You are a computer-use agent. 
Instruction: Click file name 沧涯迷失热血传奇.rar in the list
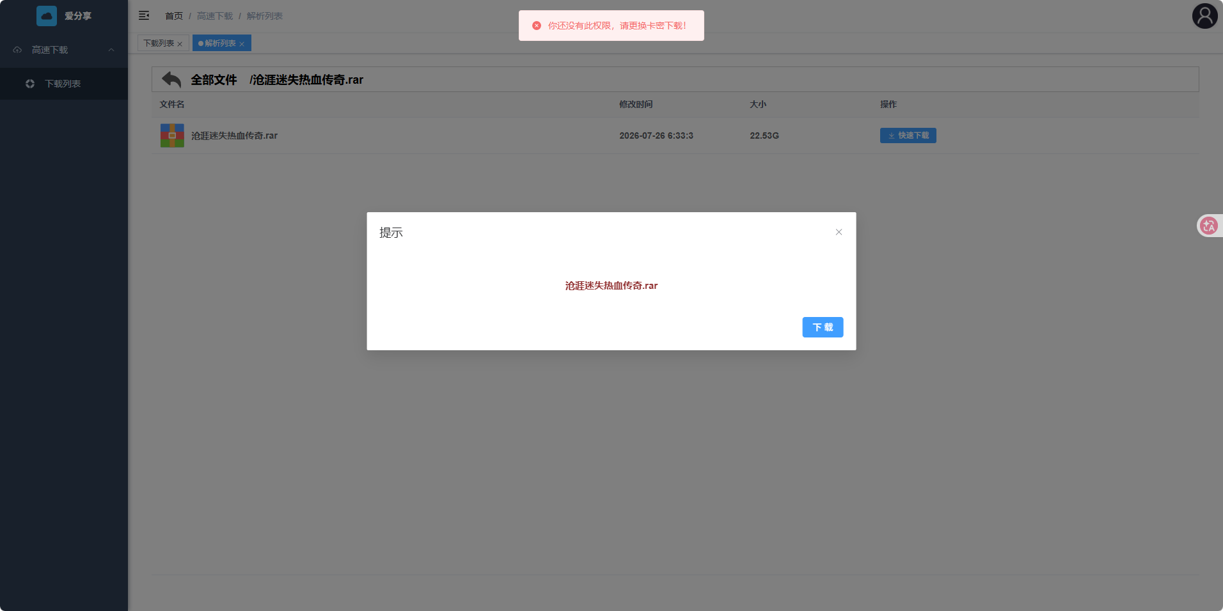coord(234,135)
